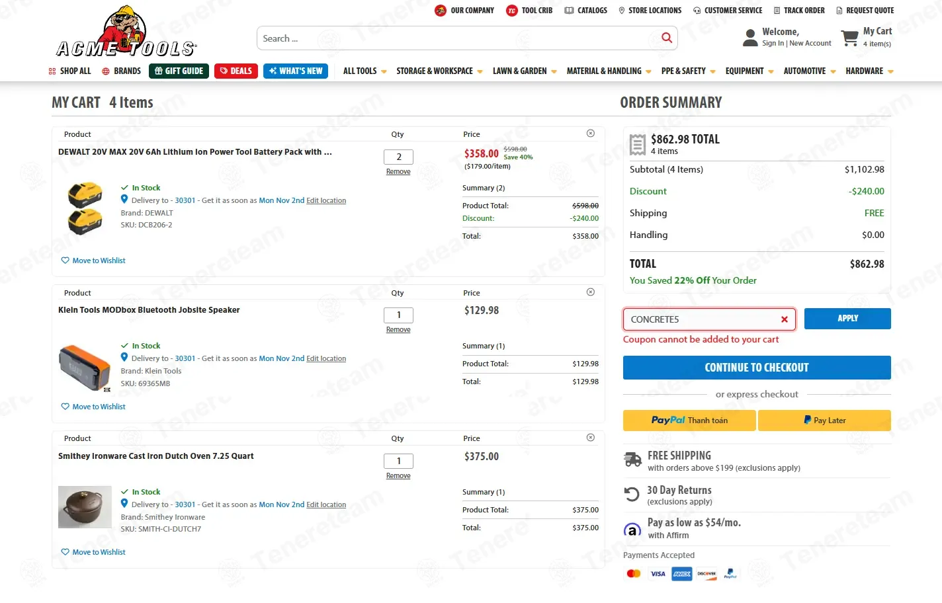Screen dimensions: 942x603
Task: Open the Dutch Oven product thumbnail
Action: (85, 507)
